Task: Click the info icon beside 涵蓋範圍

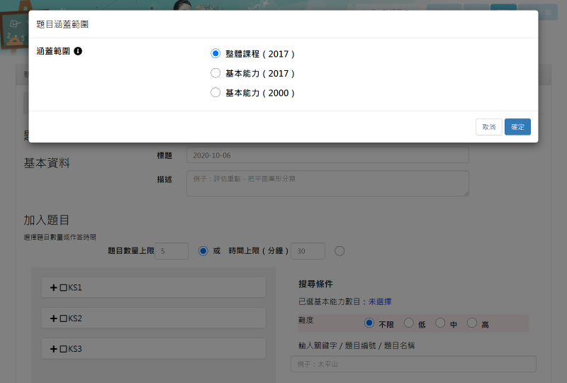Action: point(78,52)
